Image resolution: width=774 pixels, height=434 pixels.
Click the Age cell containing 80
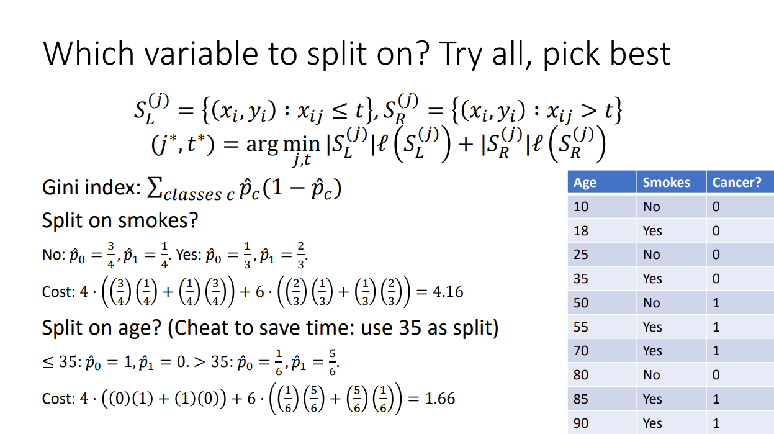[582, 375]
